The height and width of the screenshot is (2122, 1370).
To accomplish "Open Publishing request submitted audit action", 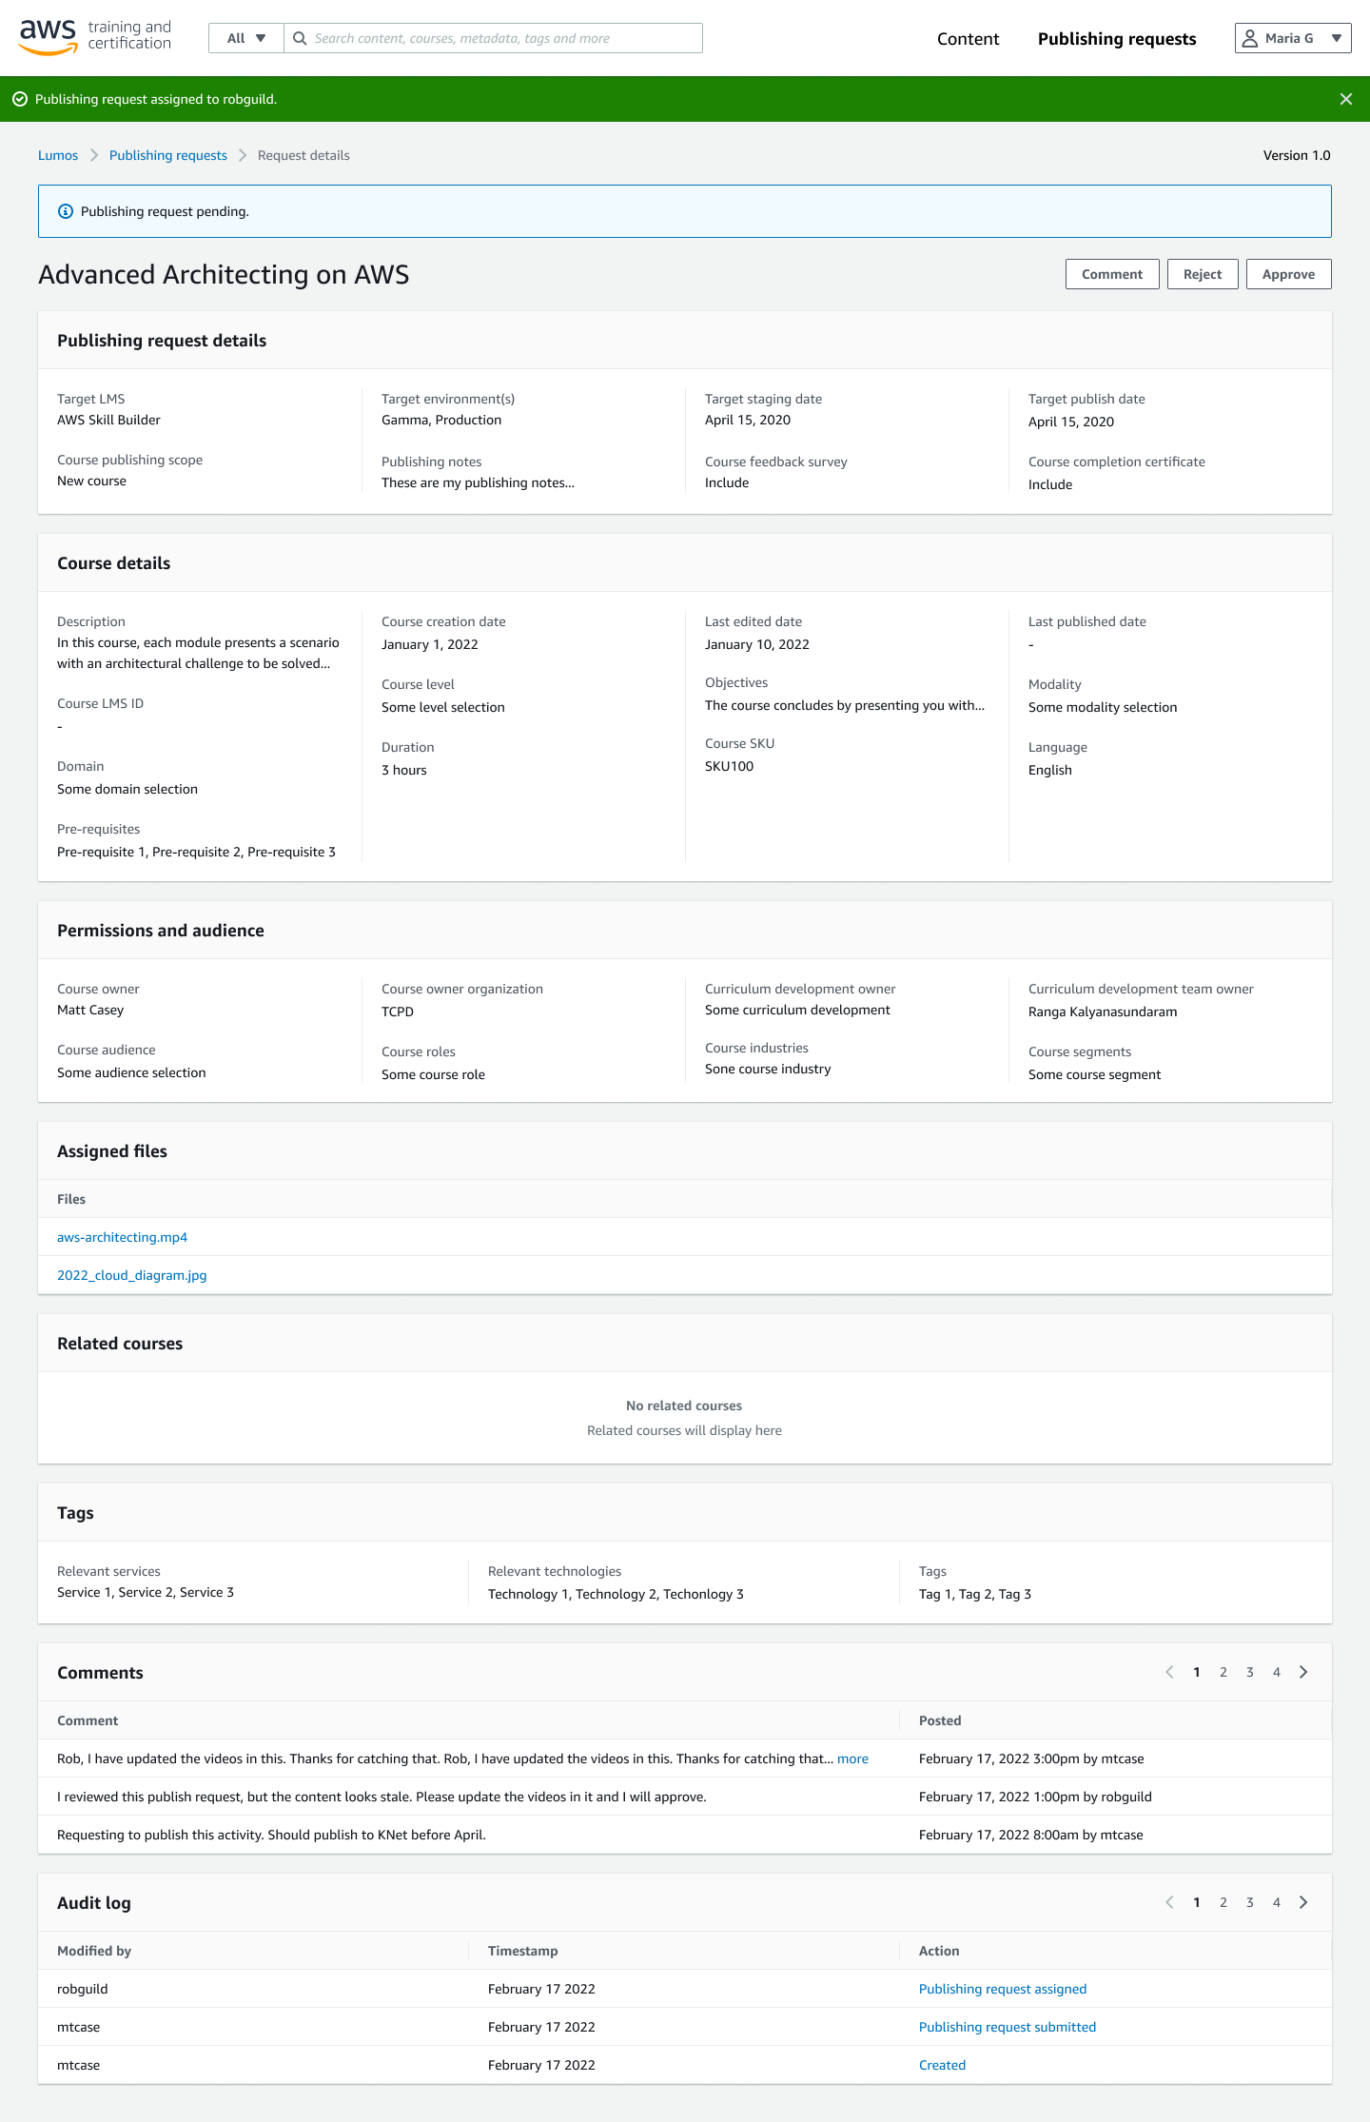I will [1008, 2027].
